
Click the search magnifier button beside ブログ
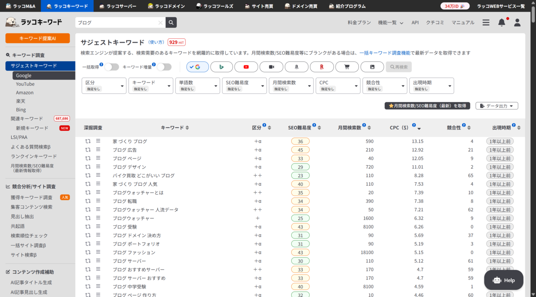point(171,22)
